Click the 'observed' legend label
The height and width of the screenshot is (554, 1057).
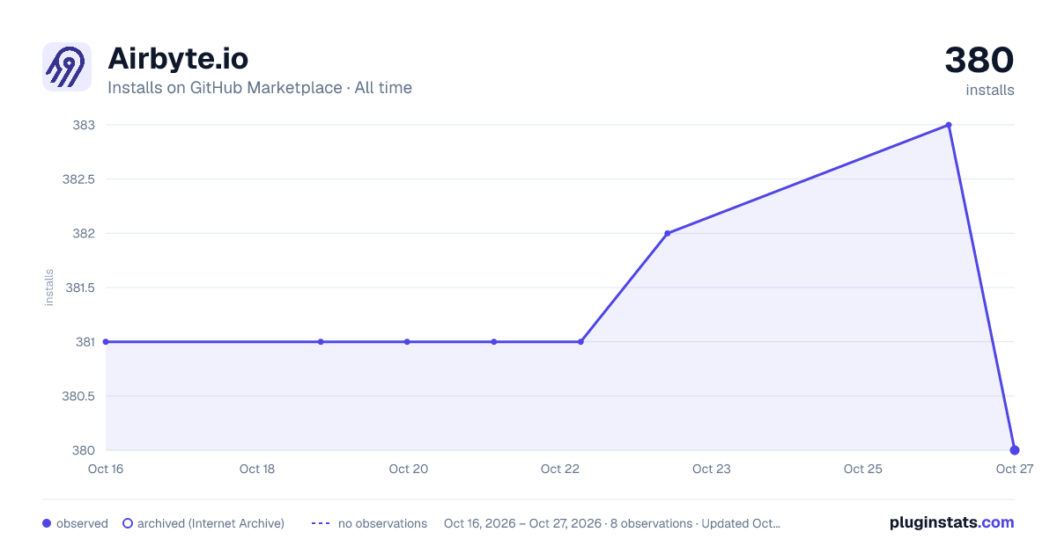[82, 523]
